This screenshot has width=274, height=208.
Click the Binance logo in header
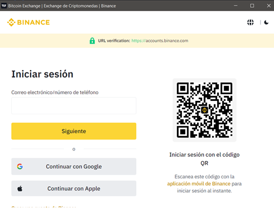(28, 22)
